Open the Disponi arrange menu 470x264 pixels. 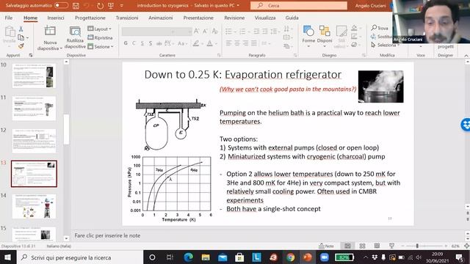325,36
